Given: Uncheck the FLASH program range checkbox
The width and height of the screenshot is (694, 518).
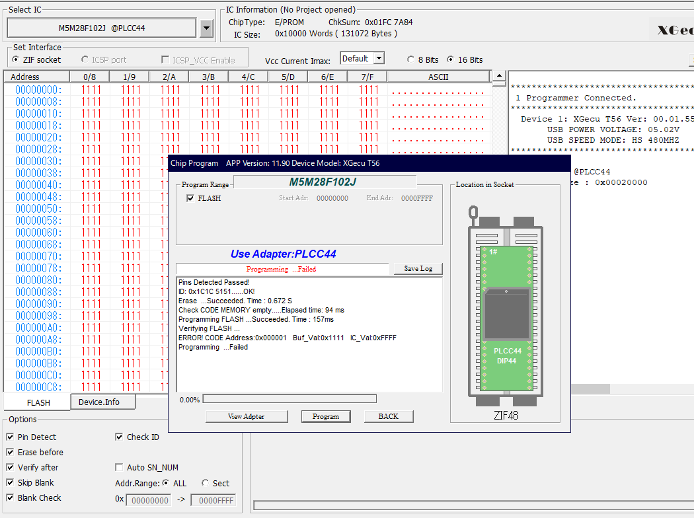Looking at the screenshot, I should [190, 198].
